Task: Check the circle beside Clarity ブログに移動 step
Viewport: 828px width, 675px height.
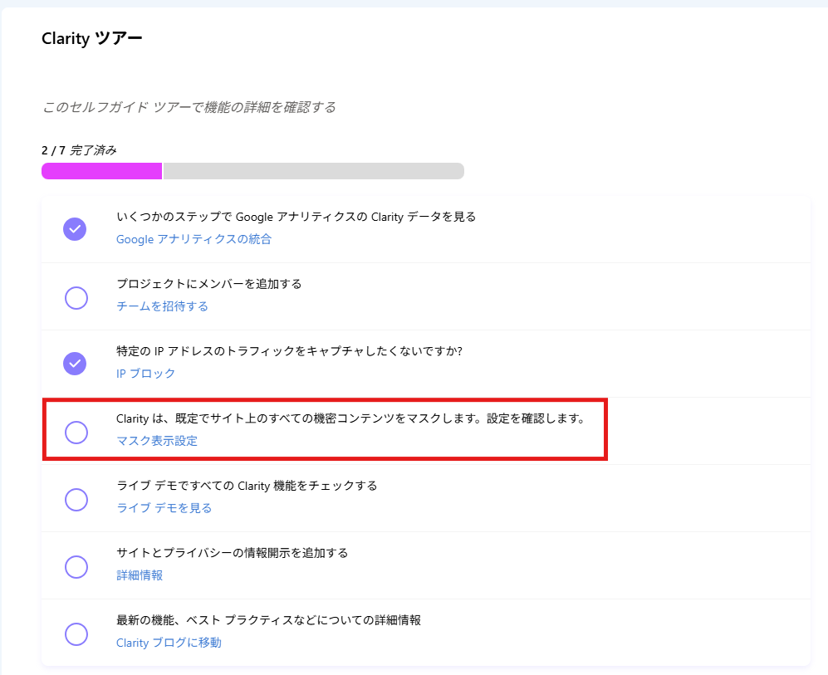Action: 76,634
